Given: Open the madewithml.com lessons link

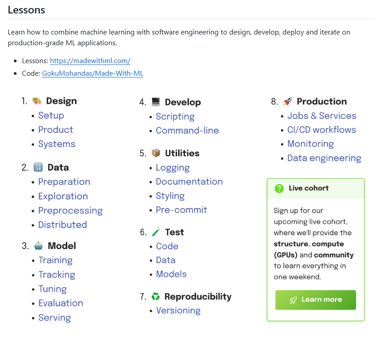Looking at the screenshot, I should (90, 61).
